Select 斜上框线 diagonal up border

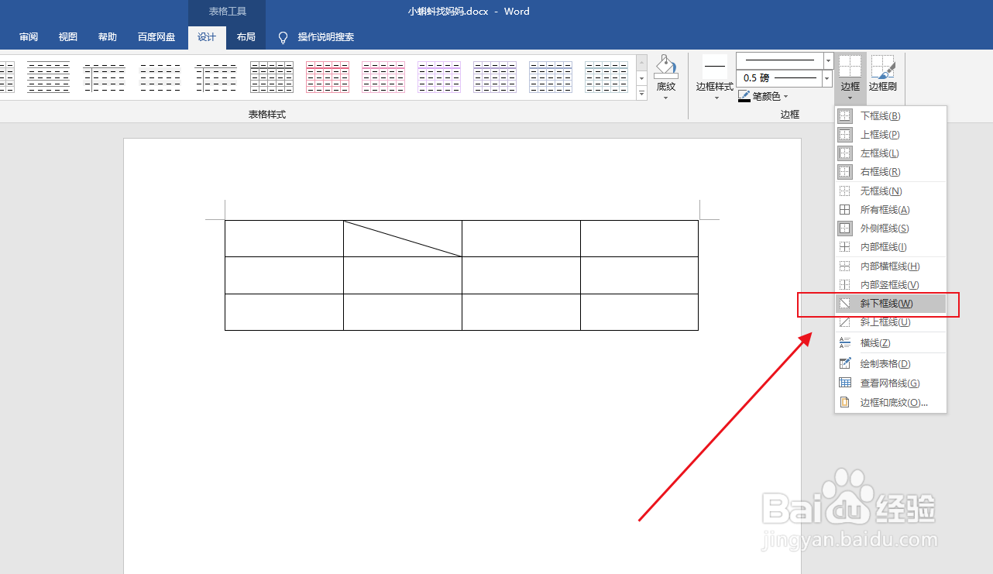click(x=891, y=322)
